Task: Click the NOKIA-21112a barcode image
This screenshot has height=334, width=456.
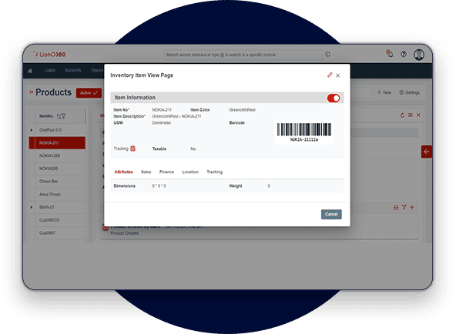Action: pyautogui.click(x=304, y=132)
